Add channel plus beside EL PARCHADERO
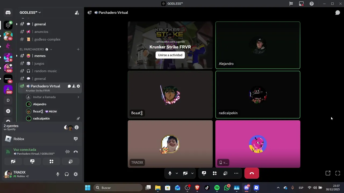The width and height of the screenshot is (344, 193). click(x=78, y=49)
